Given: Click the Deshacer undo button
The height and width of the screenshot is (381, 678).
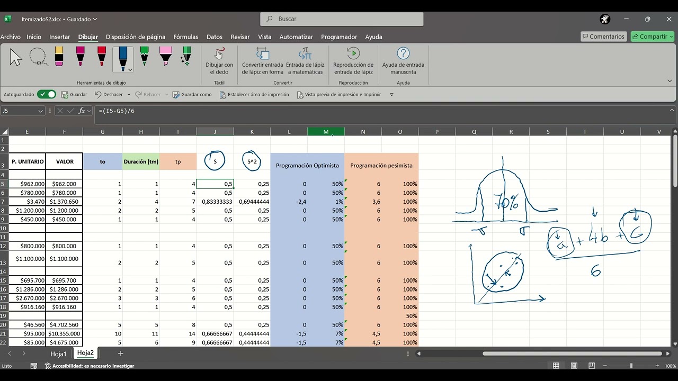Looking at the screenshot, I should [x=109, y=94].
